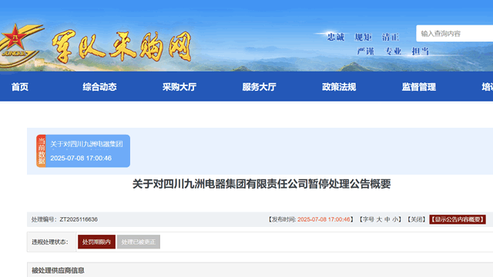Viewport: 493px width, 277px height.
Task: Open the 首页 navigation item
Action: tap(20, 87)
